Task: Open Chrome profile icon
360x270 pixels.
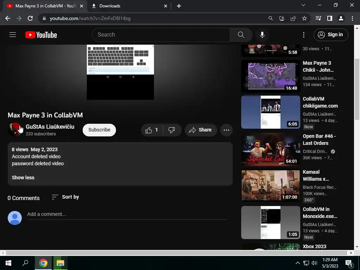Action: tap(341, 18)
